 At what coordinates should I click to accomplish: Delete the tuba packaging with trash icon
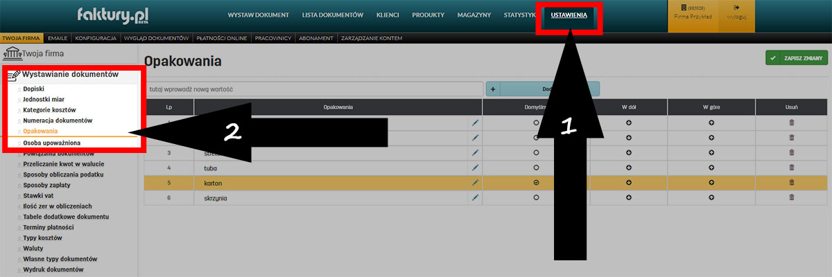[792, 167]
